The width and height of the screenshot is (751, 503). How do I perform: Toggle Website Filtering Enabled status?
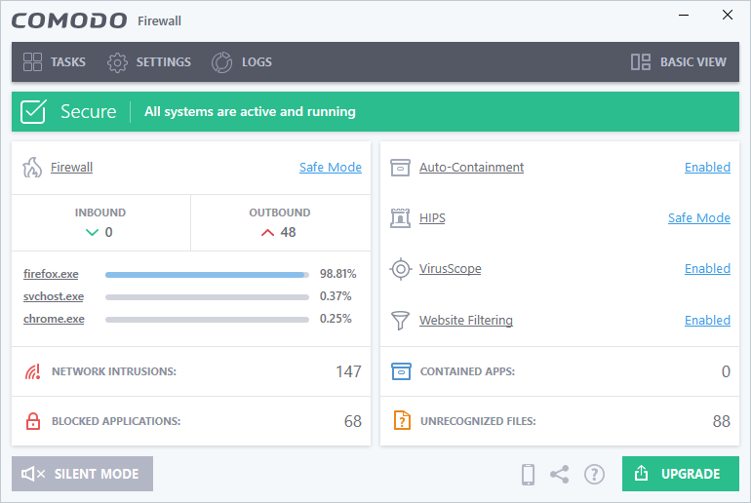click(x=707, y=320)
